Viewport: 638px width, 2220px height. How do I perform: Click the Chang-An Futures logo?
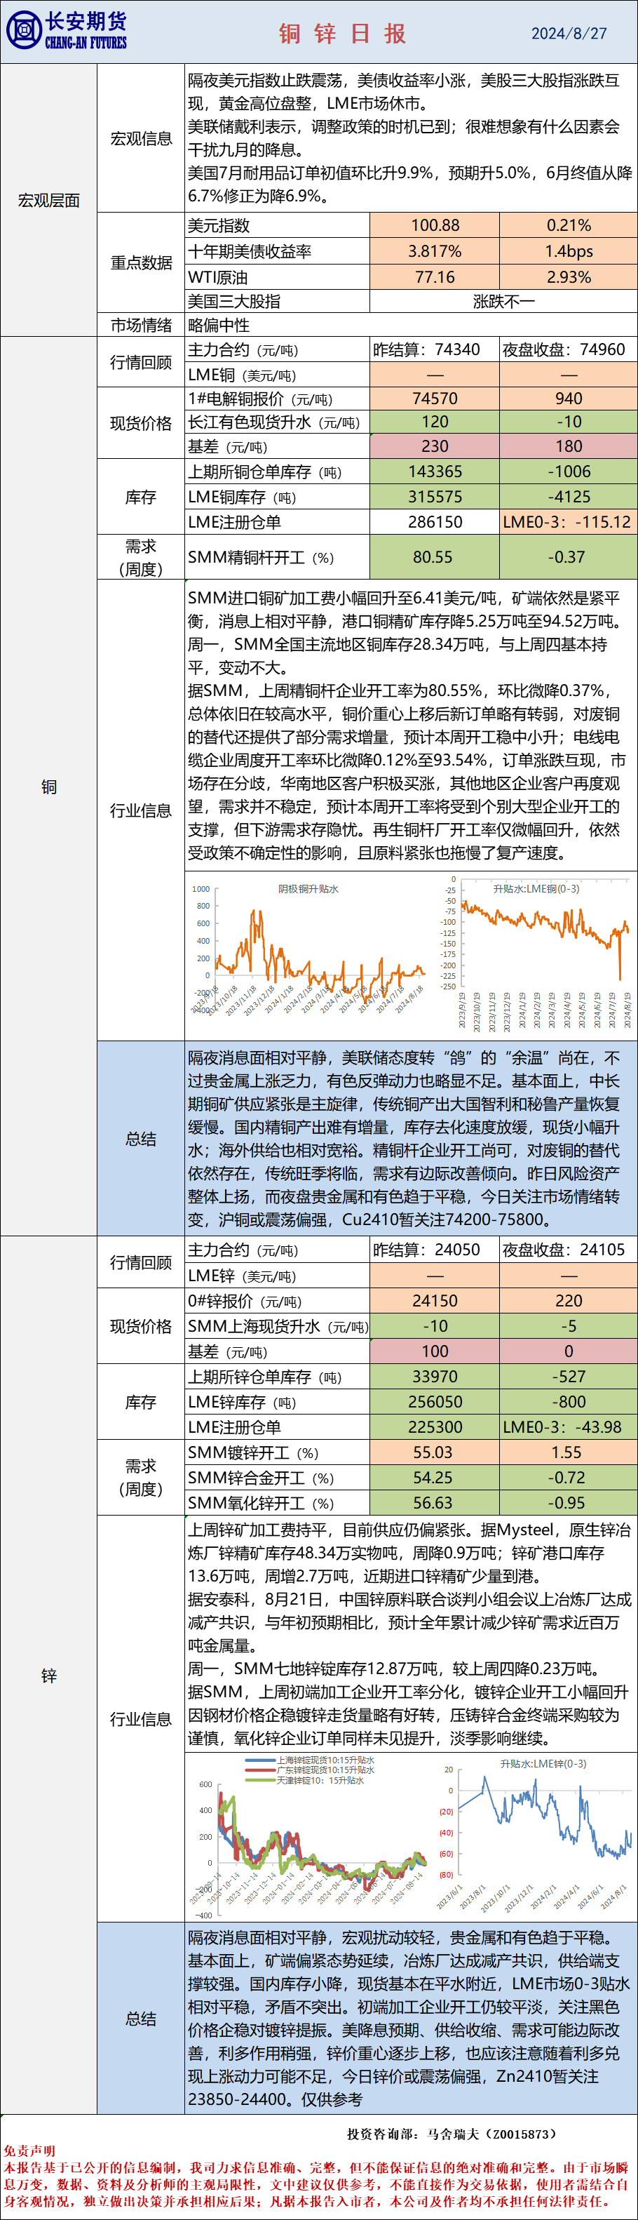click(67, 31)
